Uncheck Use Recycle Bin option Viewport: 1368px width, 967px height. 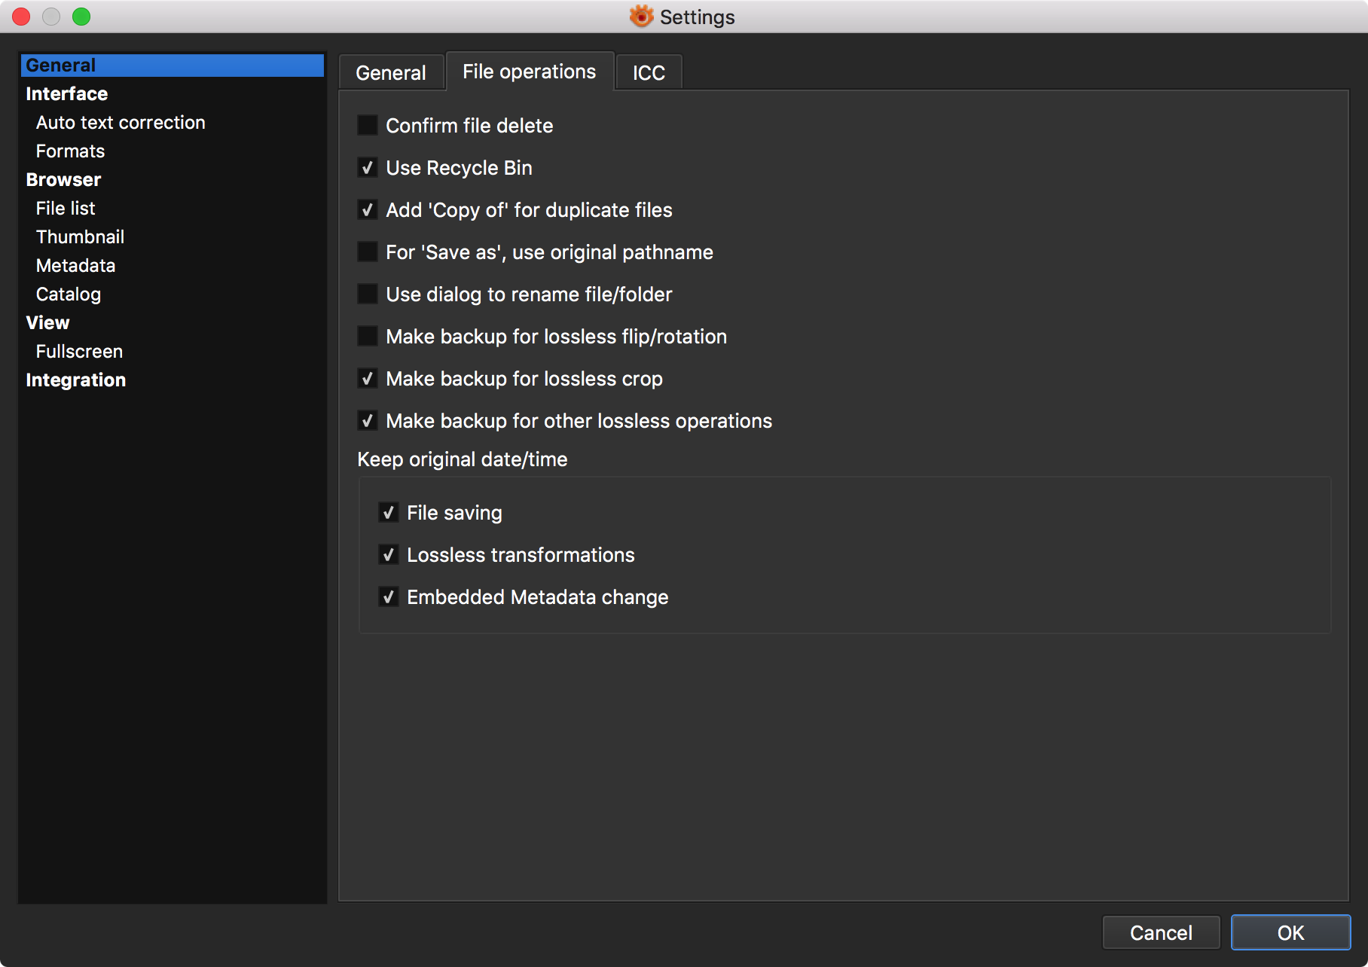click(368, 168)
